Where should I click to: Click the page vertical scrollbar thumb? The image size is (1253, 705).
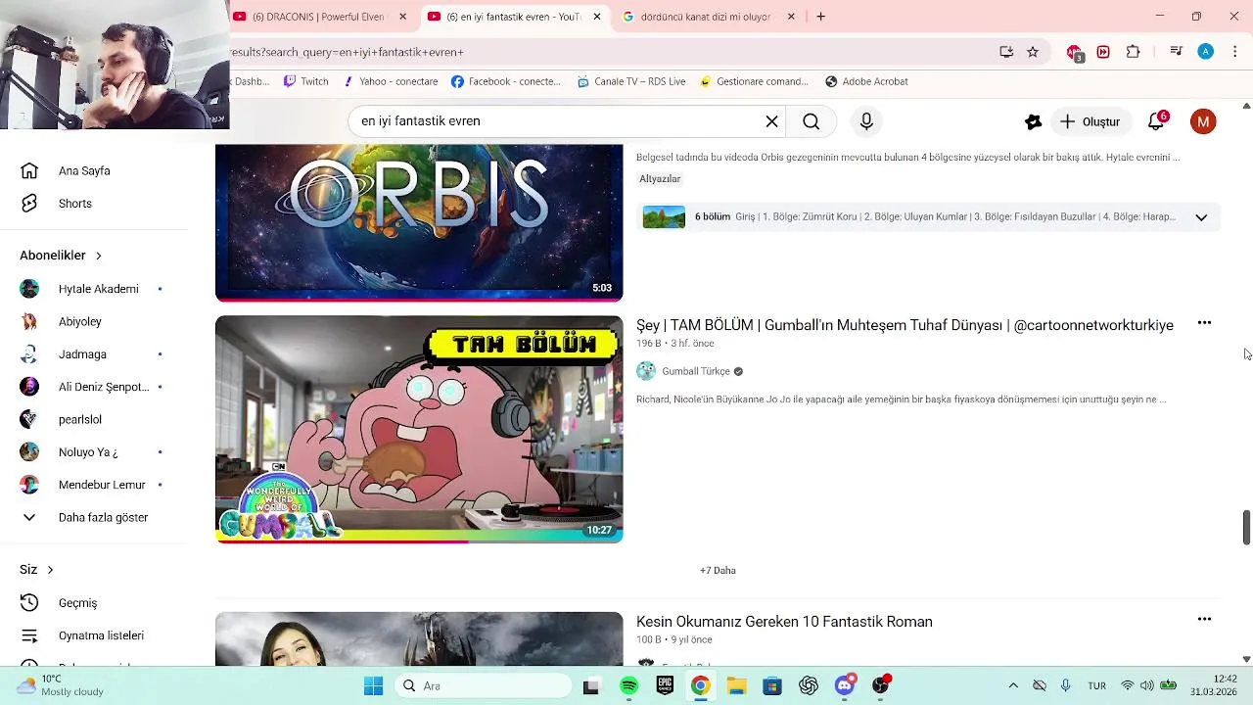[1246, 528]
